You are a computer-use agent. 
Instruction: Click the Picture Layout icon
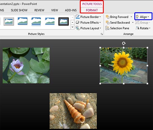tap(78, 28)
